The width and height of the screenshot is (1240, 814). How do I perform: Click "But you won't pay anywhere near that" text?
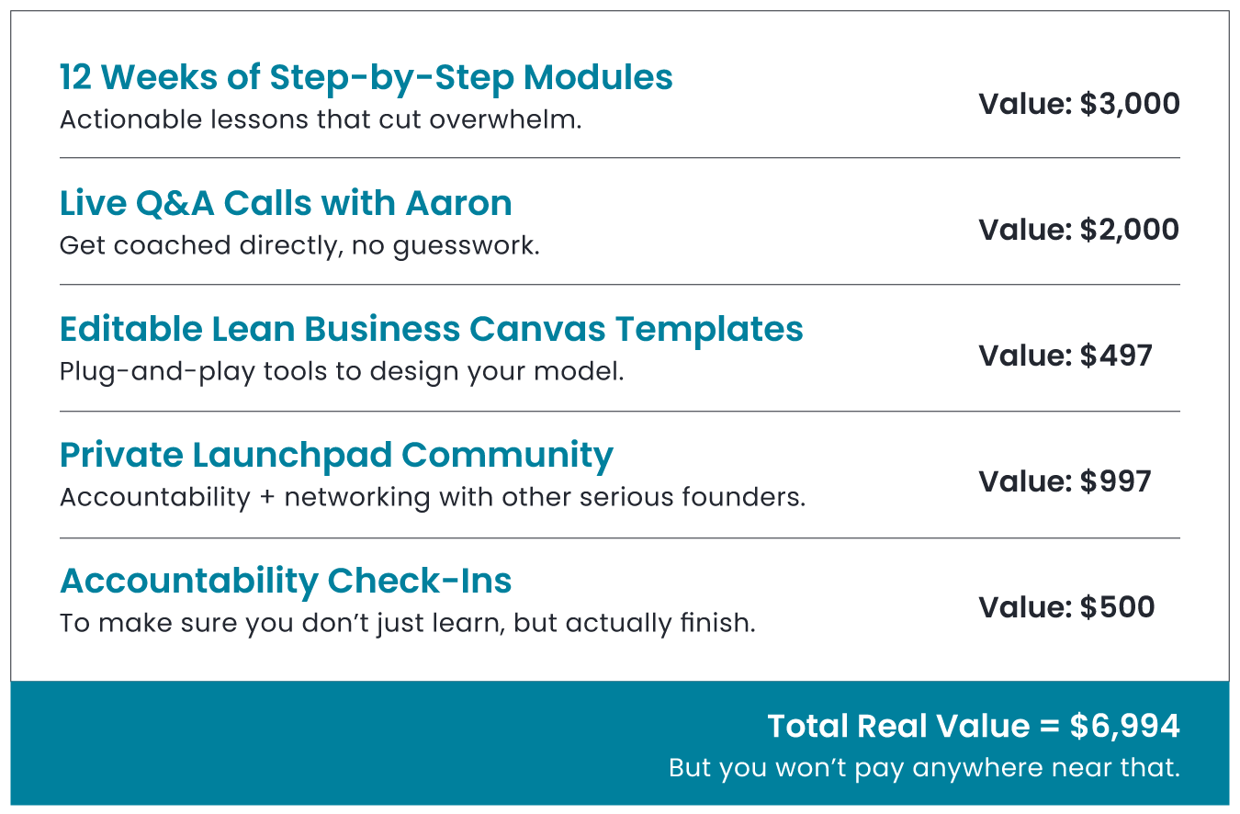point(924,768)
